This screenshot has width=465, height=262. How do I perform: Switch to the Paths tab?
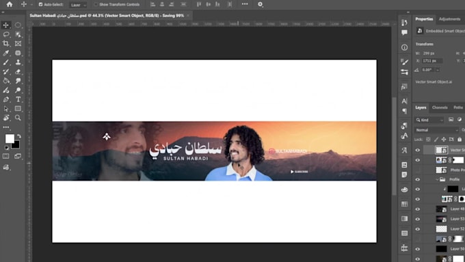pos(458,107)
